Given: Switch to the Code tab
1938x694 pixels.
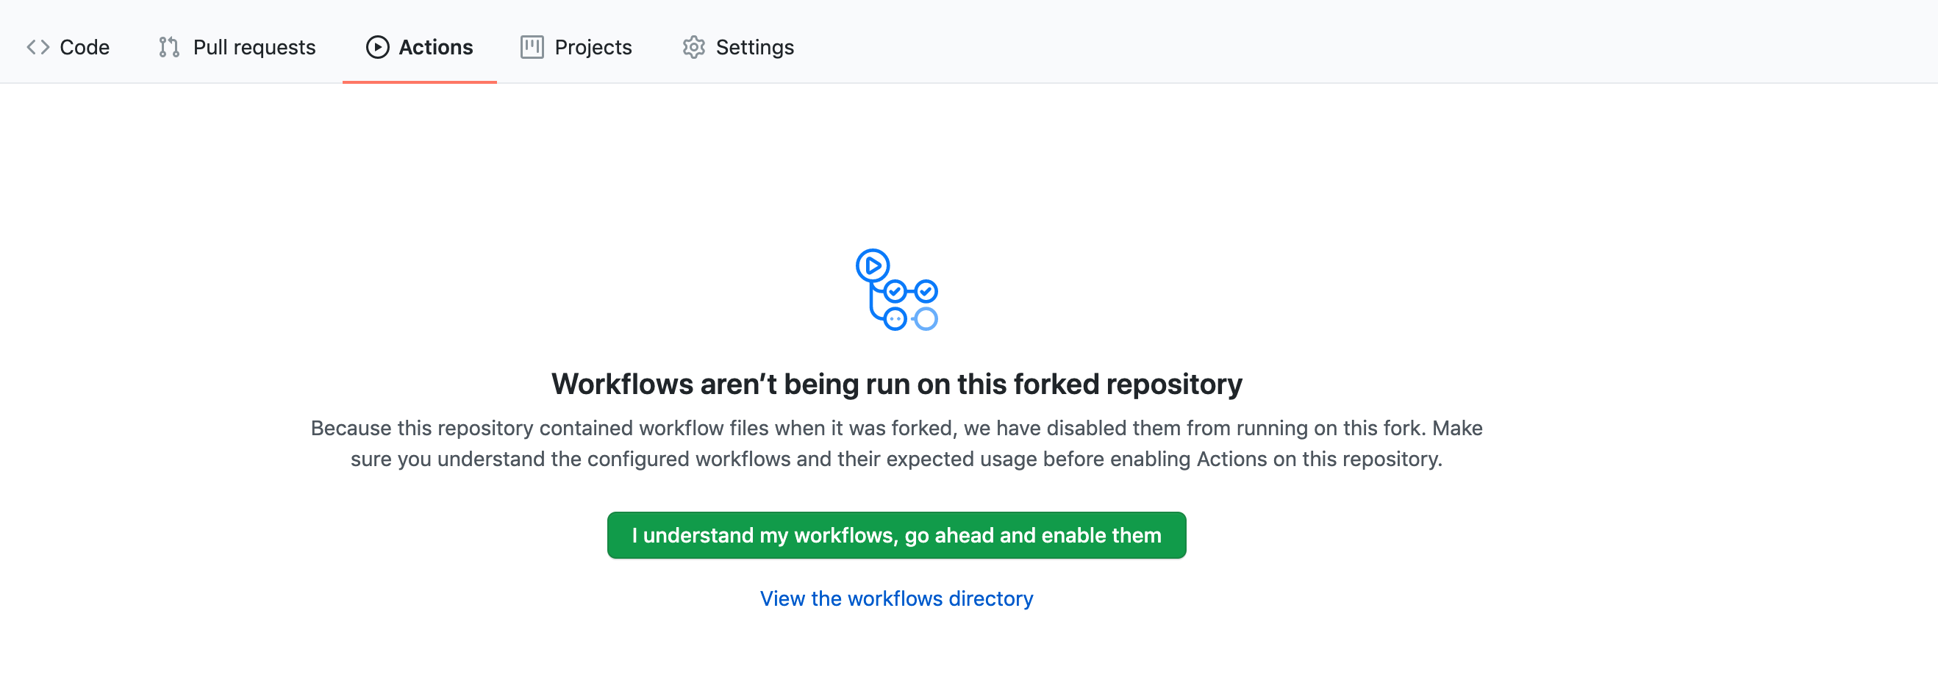Looking at the screenshot, I should (x=85, y=46).
